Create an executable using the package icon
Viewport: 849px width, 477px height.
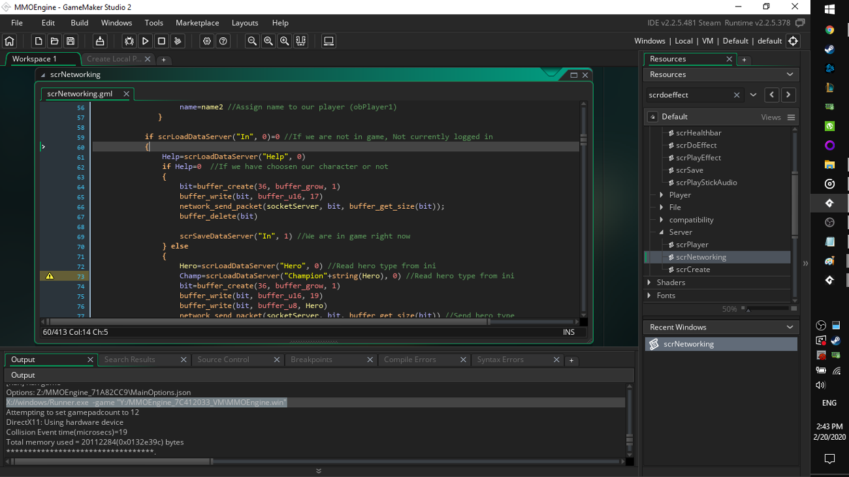click(99, 40)
